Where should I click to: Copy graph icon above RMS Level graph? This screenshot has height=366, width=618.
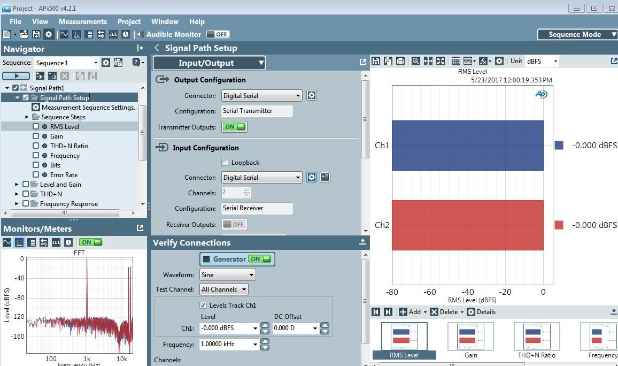[388, 61]
